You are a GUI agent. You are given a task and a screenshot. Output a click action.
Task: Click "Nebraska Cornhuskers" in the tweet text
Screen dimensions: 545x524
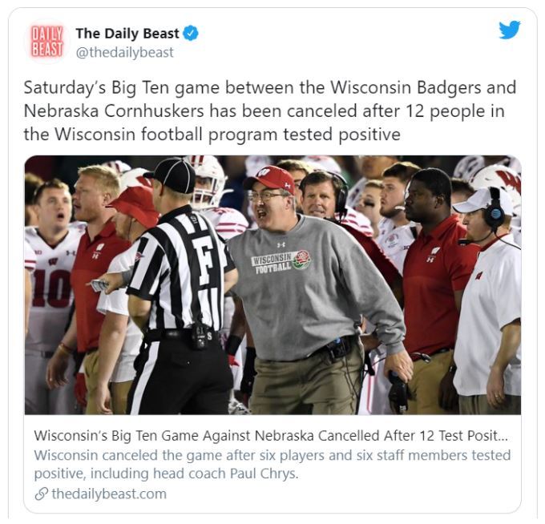click(x=98, y=111)
